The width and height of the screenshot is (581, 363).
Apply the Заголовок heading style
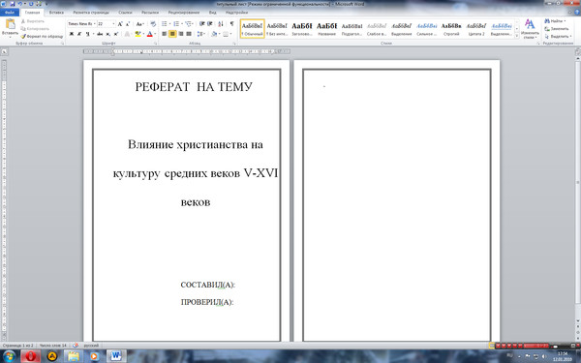click(302, 29)
